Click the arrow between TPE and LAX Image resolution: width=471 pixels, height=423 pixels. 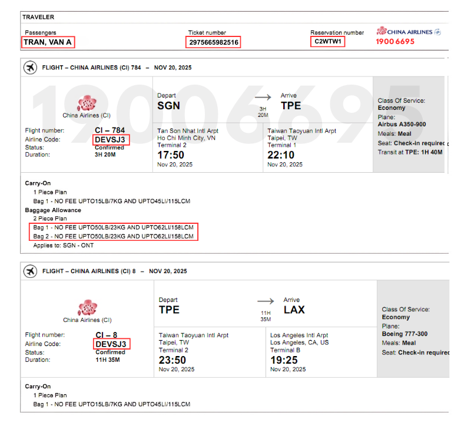click(266, 302)
